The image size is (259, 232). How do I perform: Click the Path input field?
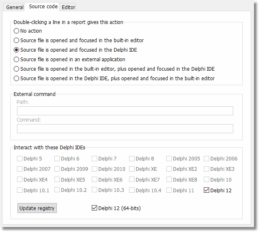[x=125, y=111]
